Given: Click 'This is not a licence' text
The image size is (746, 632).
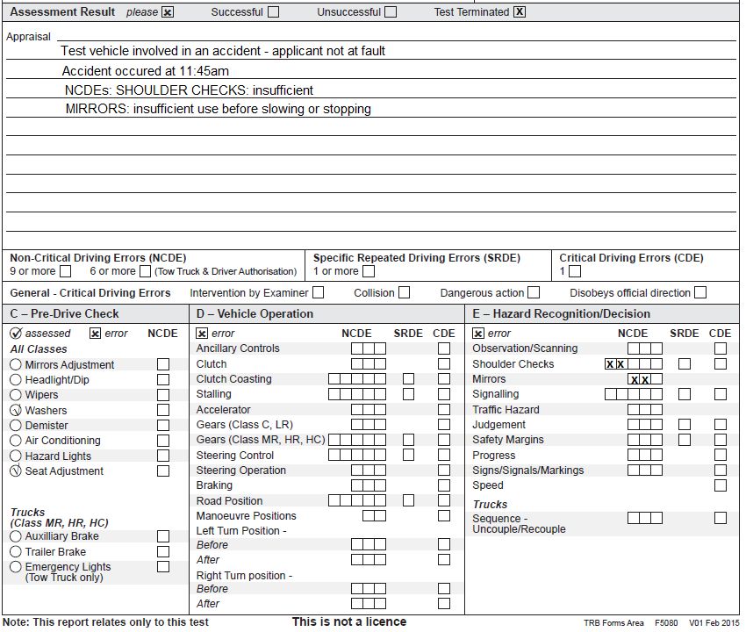Looking at the screenshot, I should pyautogui.click(x=349, y=622).
